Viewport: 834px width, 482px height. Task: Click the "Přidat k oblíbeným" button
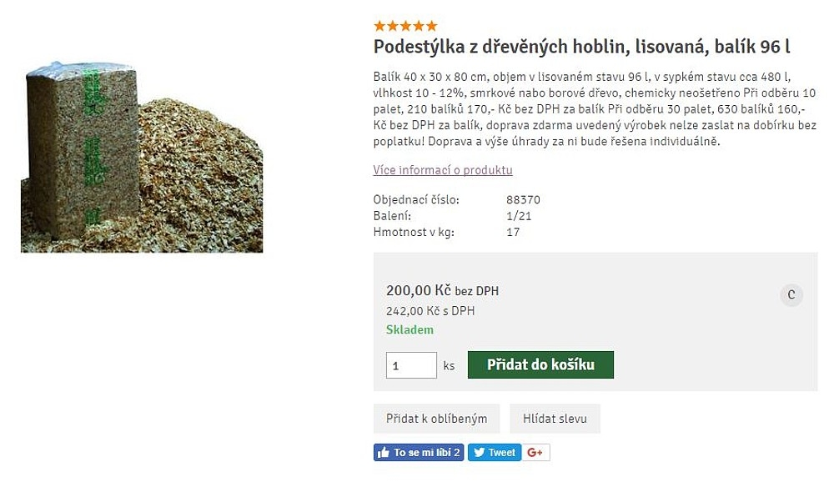[436, 419]
